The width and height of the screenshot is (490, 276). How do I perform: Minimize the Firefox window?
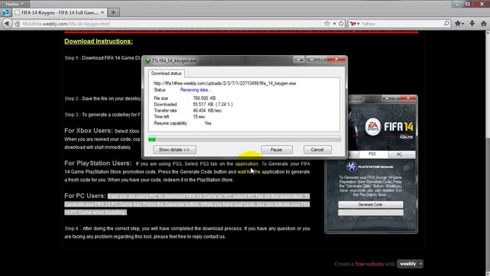tap(457, 4)
